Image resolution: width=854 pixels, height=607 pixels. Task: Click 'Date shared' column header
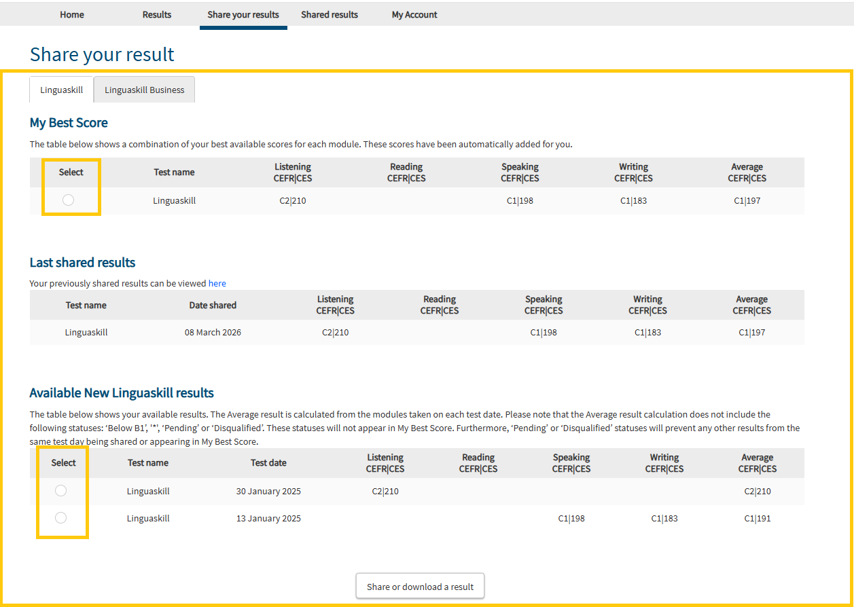click(x=213, y=305)
